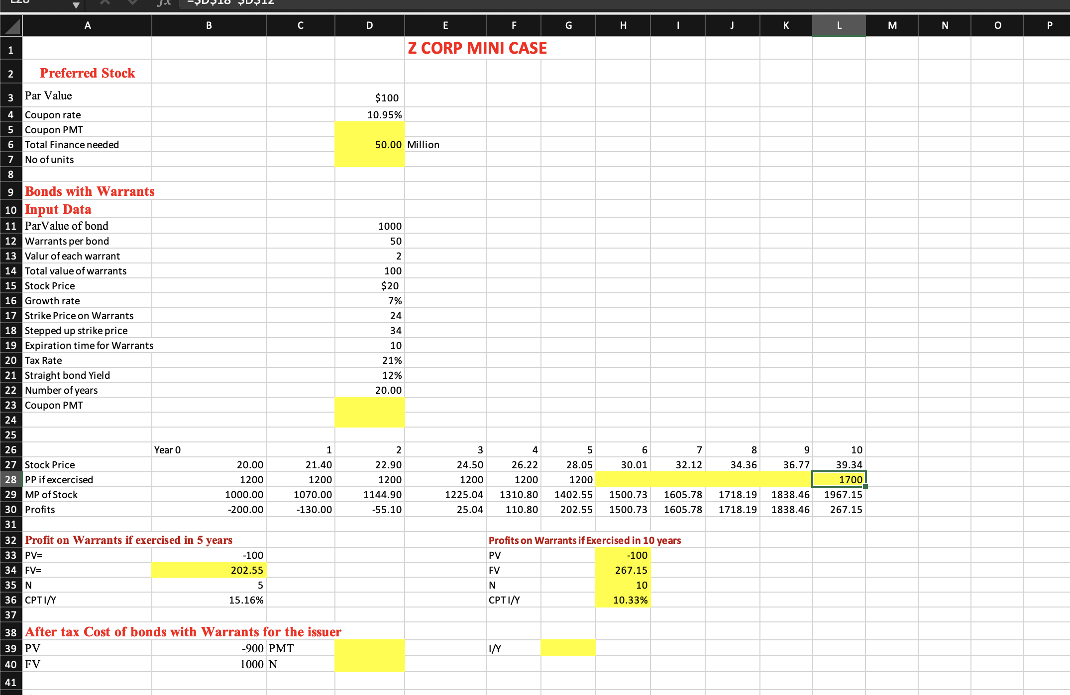Viewport: 1070px width, 695px height.
Task: Select the empty yellow cell beside I/Y
Action: 568,648
